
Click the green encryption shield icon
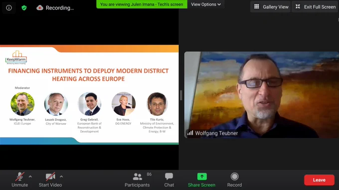pos(24,8)
